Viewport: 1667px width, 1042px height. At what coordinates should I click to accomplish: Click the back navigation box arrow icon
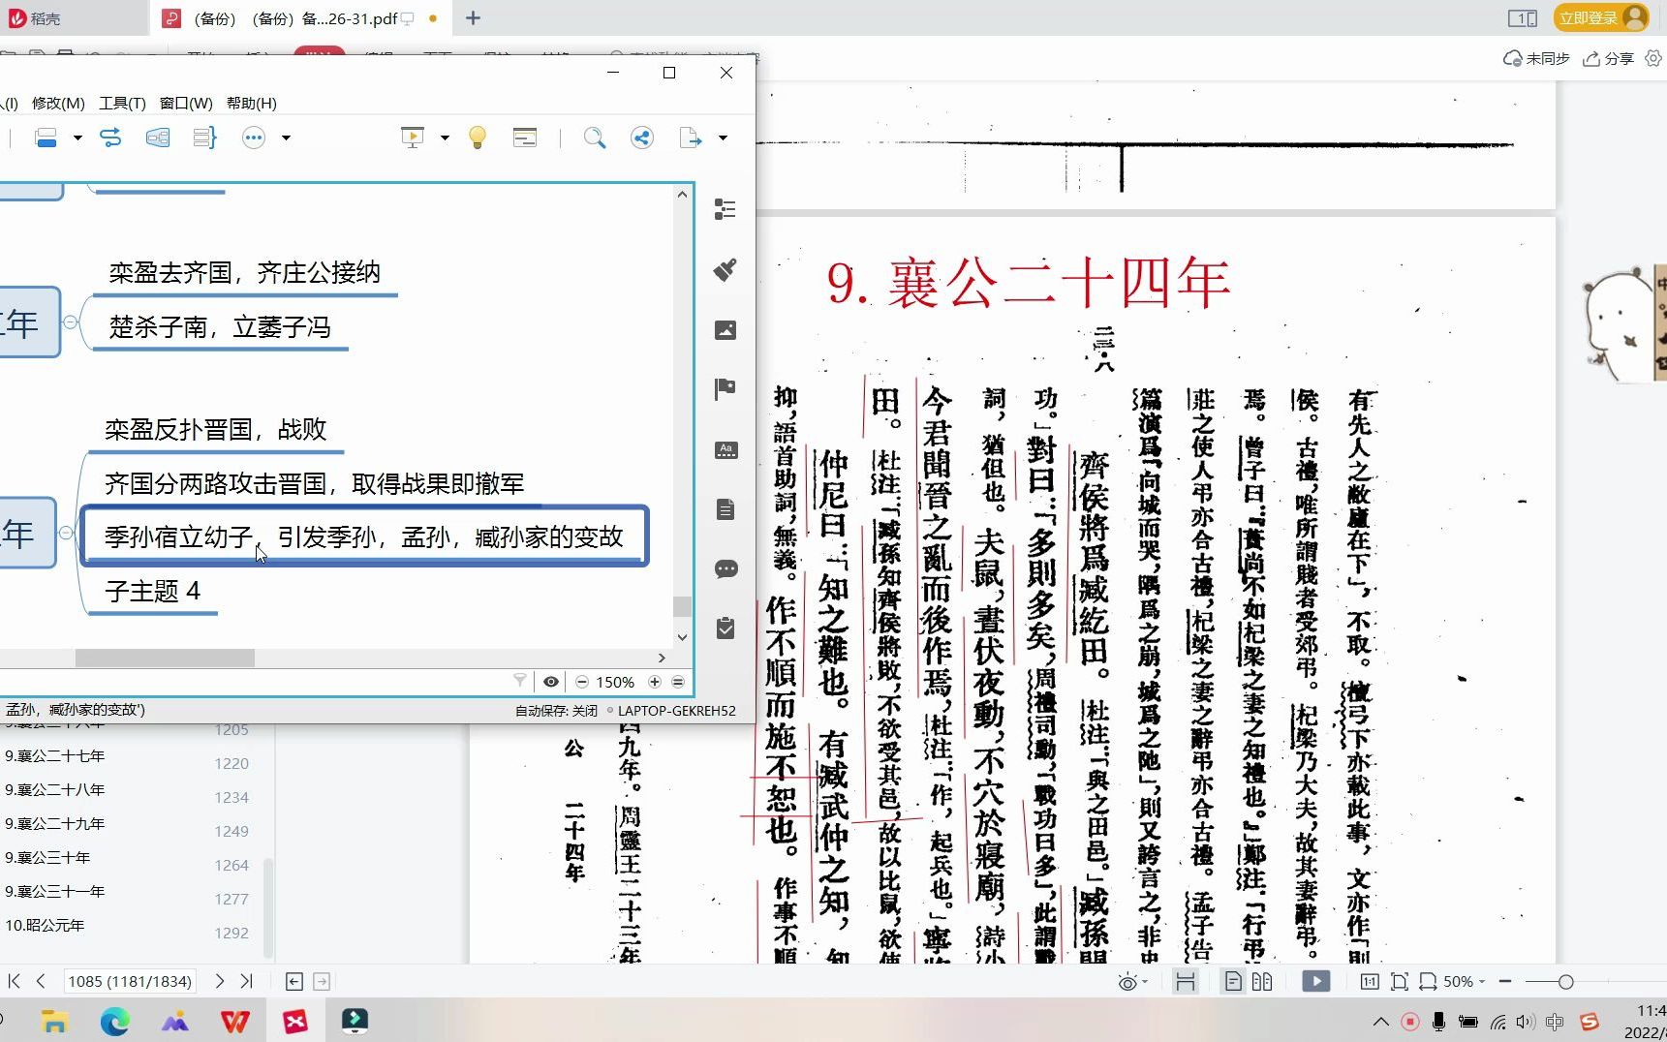point(294,981)
